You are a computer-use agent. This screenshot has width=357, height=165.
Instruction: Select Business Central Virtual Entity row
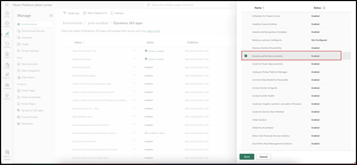point(296,48)
